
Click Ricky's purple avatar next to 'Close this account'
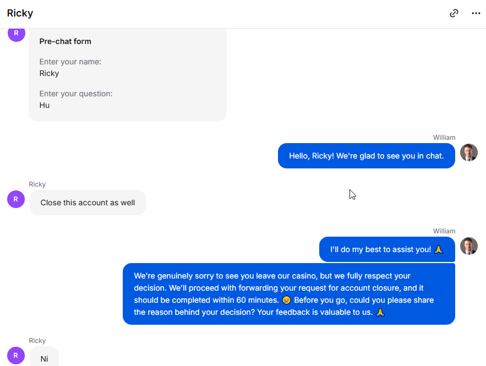coord(16,199)
